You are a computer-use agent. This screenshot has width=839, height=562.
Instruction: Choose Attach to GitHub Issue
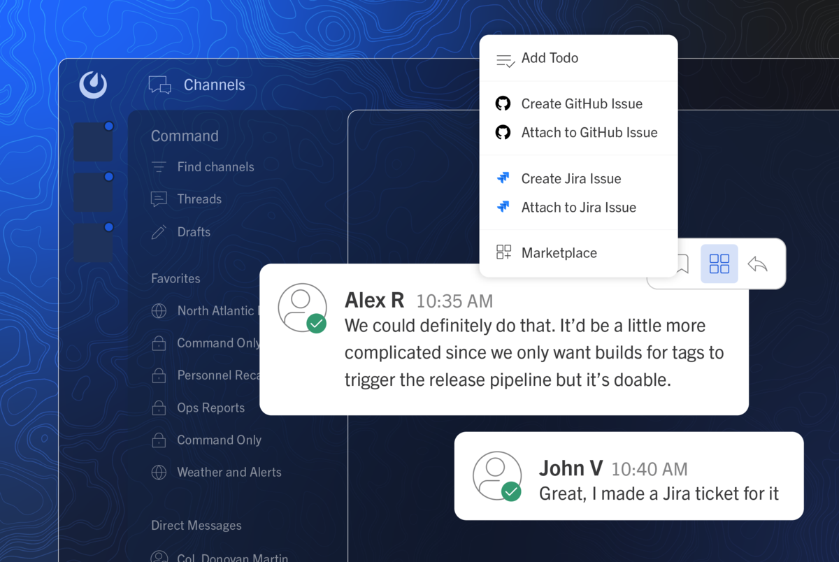pyautogui.click(x=589, y=132)
